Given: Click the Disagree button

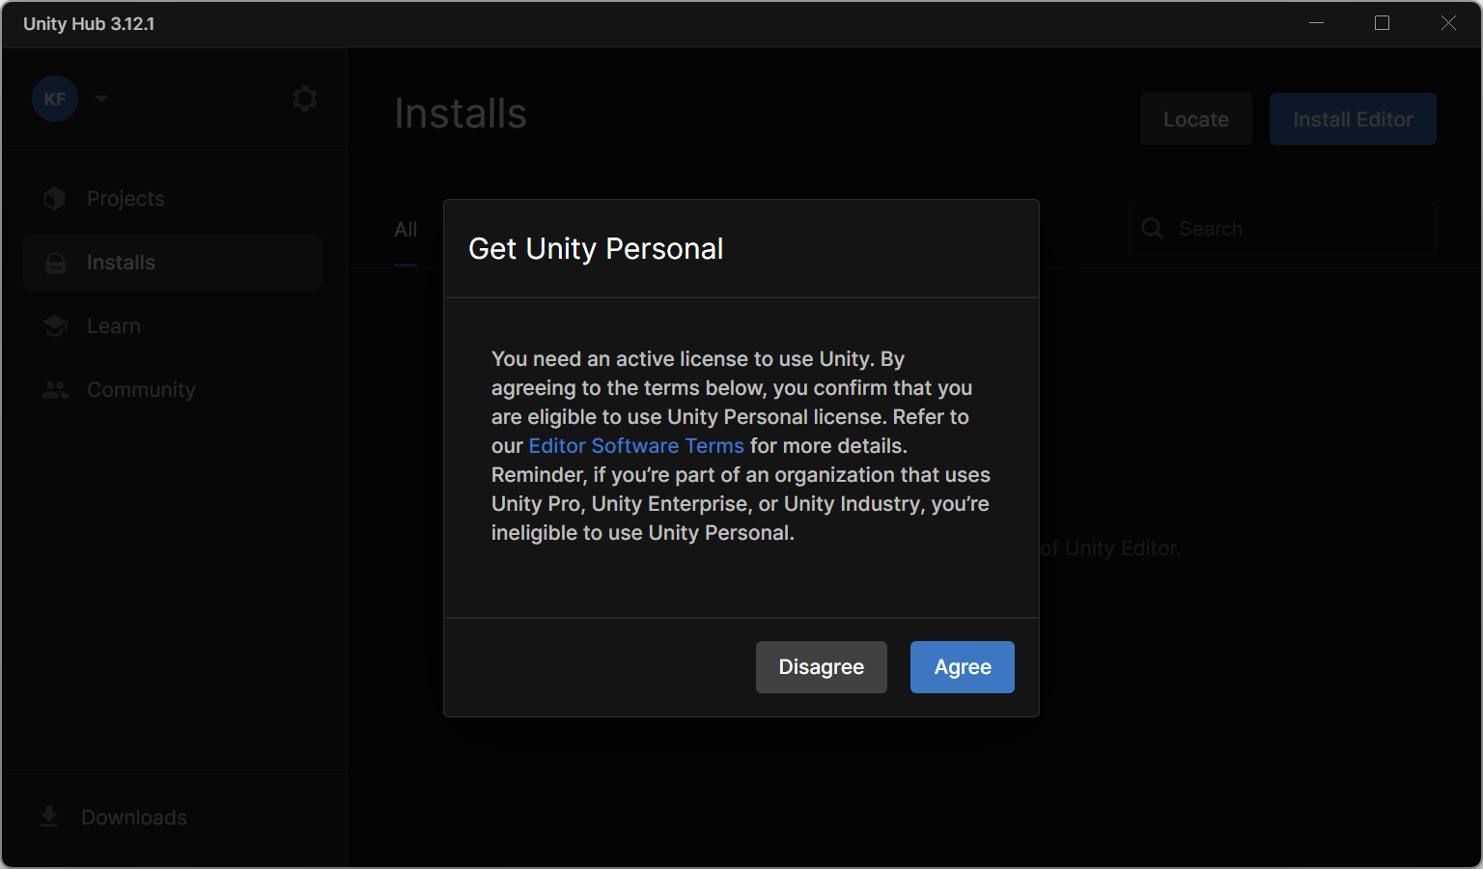Looking at the screenshot, I should (x=821, y=667).
